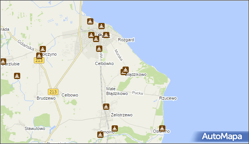Select the Małe Błądzikowo label
249x144 pixels.
(117, 91)
